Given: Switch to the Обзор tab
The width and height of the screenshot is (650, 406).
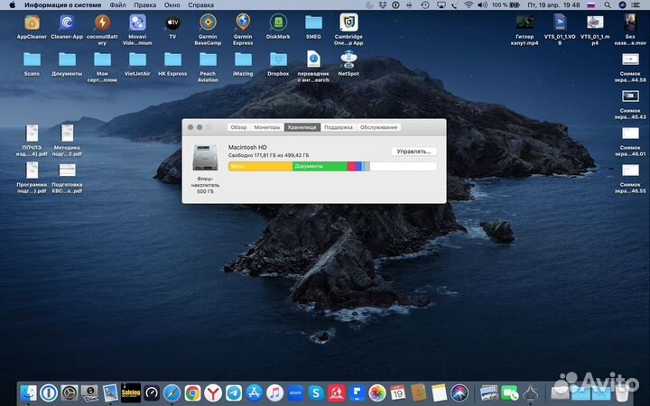Looking at the screenshot, I should [238, 127].
